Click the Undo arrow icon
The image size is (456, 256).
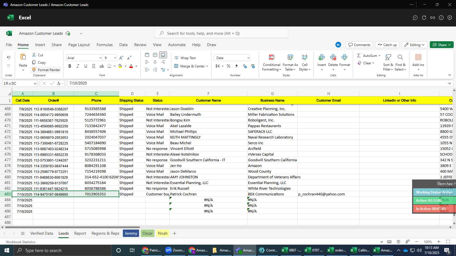click(x=9, y=58)
